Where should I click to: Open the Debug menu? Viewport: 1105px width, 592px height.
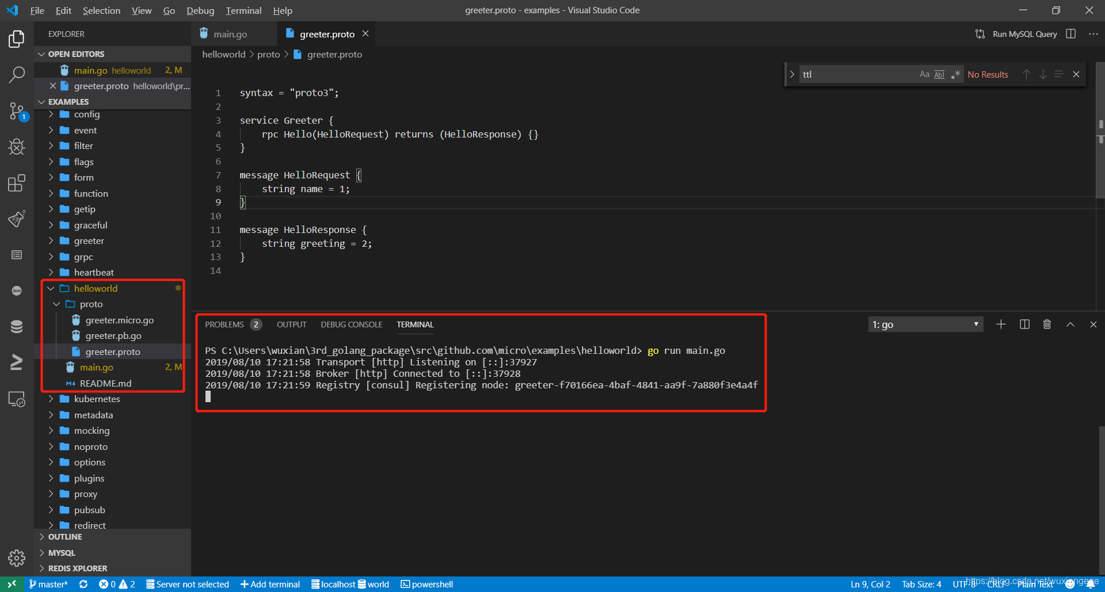click(x=200, y=10)
